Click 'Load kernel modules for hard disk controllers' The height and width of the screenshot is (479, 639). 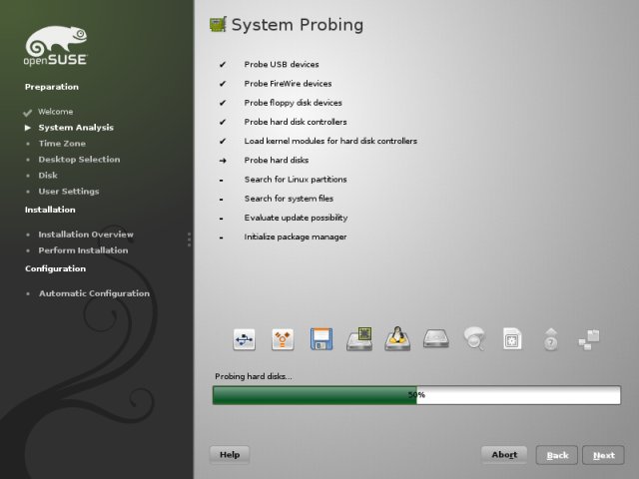[330, 141]
